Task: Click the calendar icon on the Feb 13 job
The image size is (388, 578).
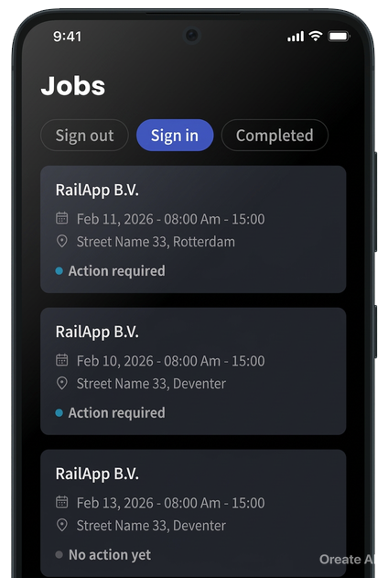Action: click(62, 502)
